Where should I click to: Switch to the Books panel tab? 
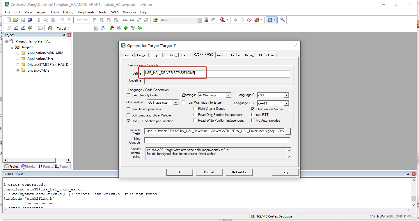pyautogui.click(x=28, y=167)
